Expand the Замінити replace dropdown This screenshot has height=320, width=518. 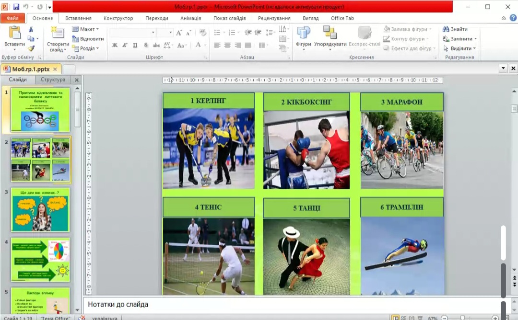click(460, 39)
